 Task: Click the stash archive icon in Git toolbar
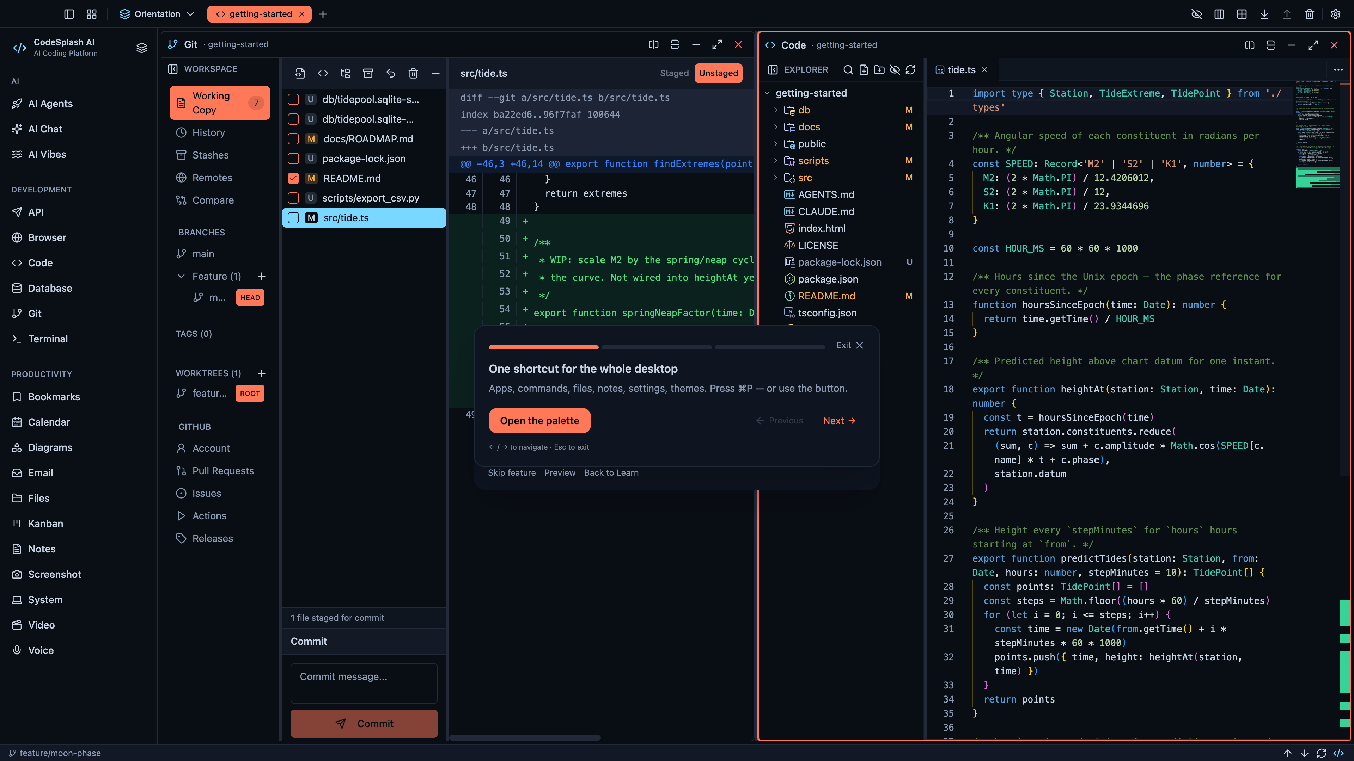click(368, 74)
